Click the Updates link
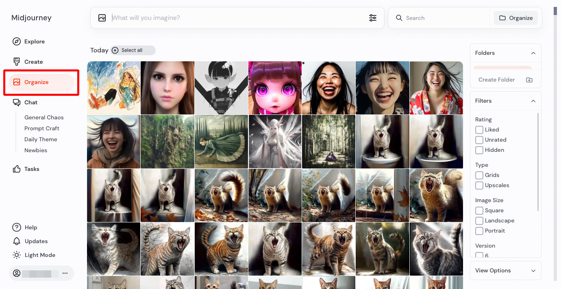The image size is (561, 289). pos(36,241)
